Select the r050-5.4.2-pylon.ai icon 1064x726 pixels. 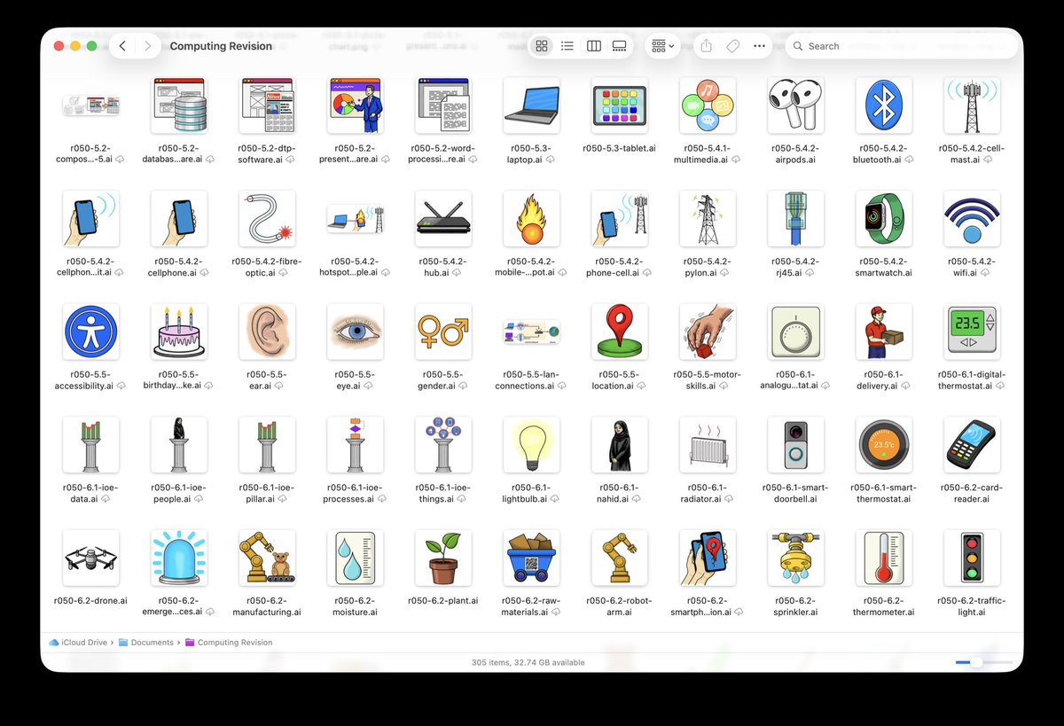click(708, 219)
